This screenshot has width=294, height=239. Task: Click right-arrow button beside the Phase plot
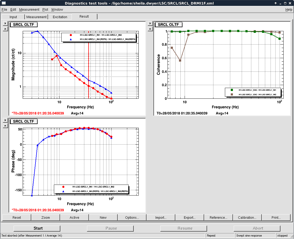(x=5, y=120)
